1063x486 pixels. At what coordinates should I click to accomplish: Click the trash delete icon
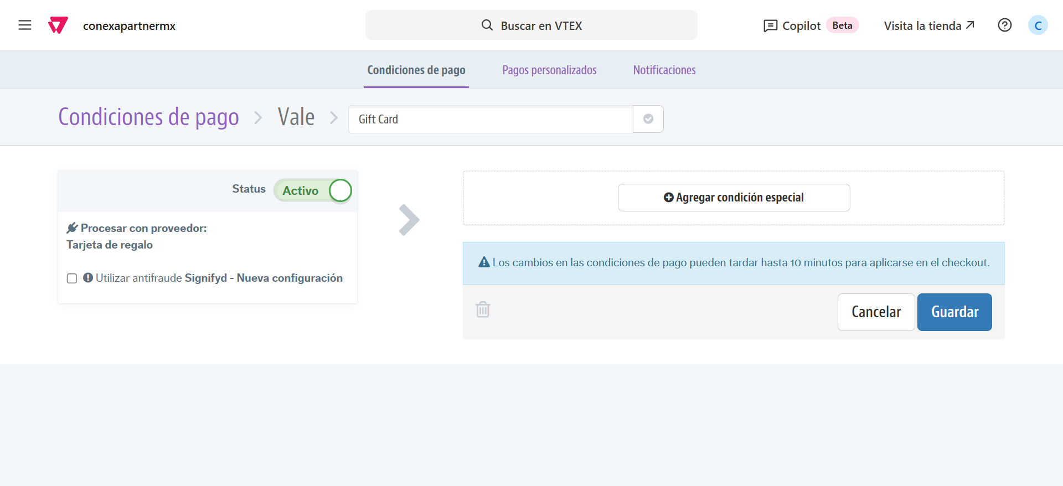(x=483, y=309)
